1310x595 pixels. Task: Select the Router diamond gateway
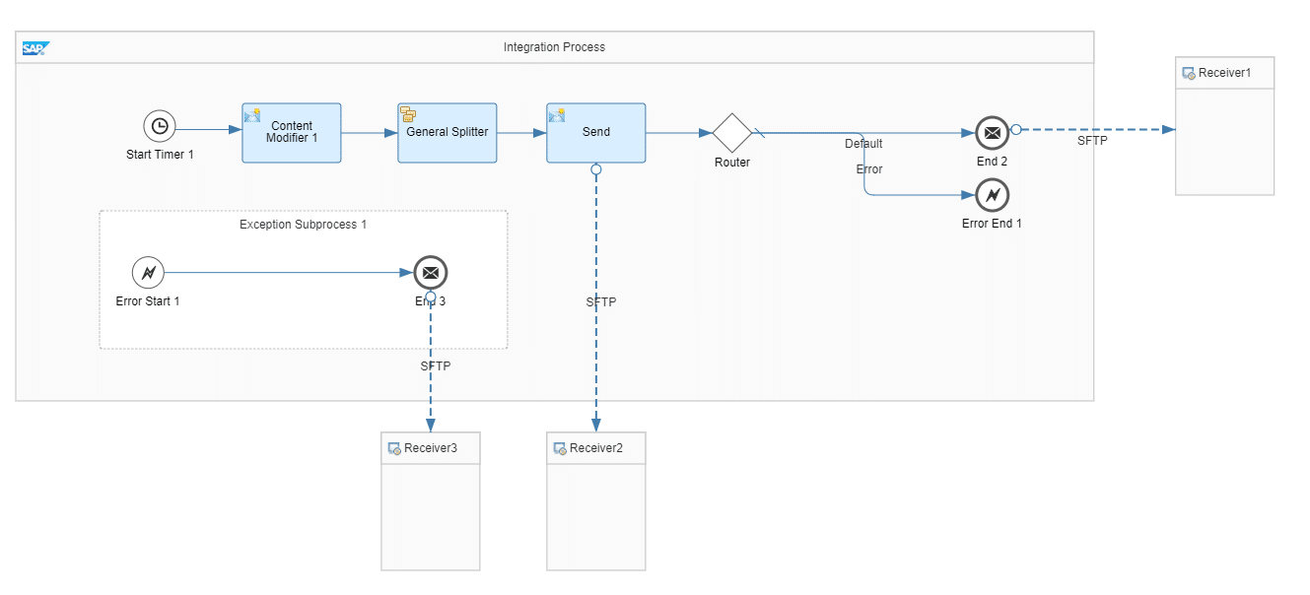pos(732,132)
